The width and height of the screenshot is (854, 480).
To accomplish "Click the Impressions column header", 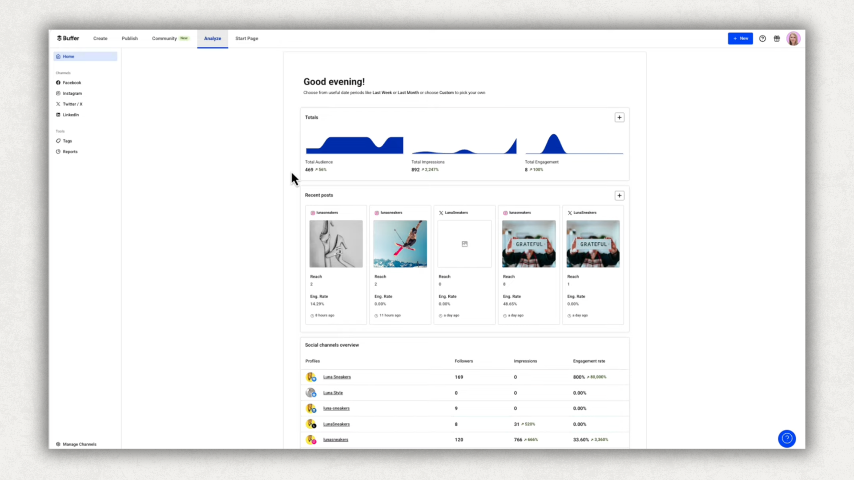I will tap(525, 361).
